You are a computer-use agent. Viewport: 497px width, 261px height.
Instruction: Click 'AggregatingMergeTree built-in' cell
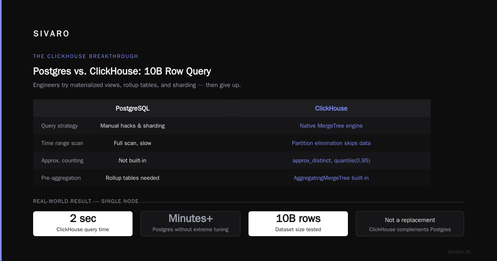click(331, 178)
